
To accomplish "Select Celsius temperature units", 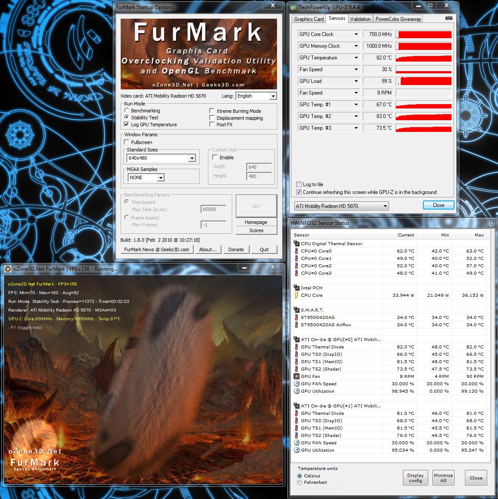I will 300,476.
